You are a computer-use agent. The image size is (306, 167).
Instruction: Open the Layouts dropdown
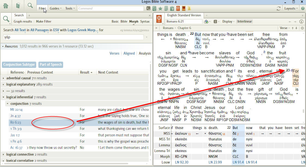(x=291, y=8)
